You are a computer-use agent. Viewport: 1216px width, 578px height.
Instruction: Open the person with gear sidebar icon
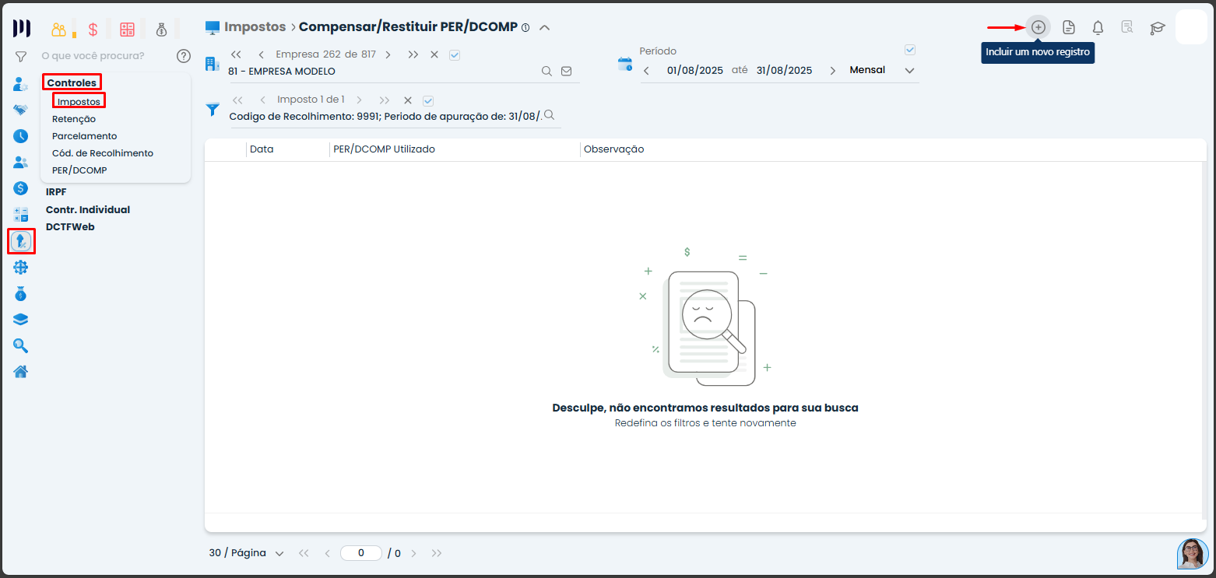[x=21, y=85]
